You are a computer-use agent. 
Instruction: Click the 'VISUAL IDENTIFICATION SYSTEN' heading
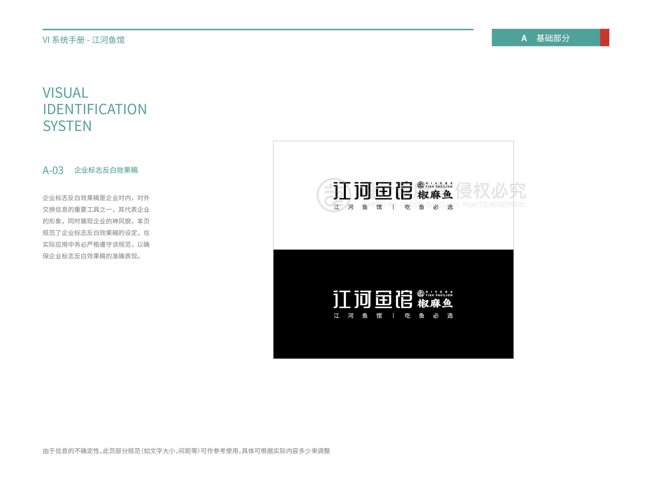pyautogui.click(x=95, y=109)
